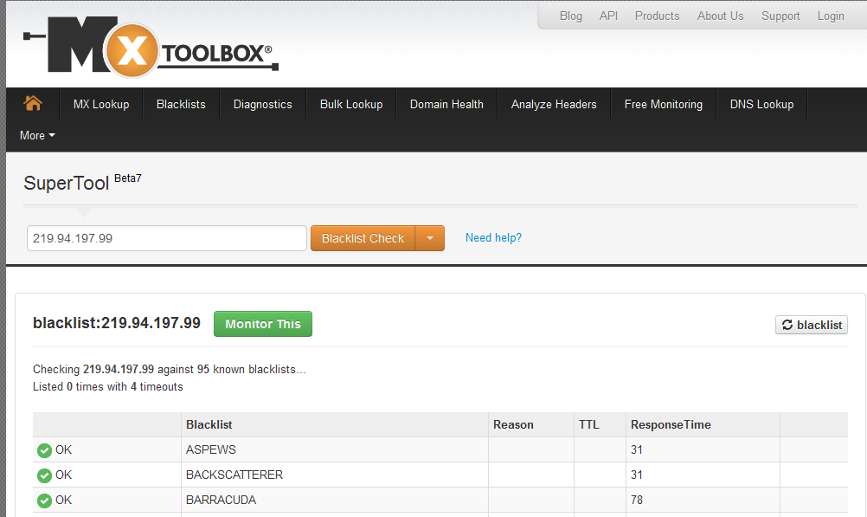The height and width of the screenshot is (517, 867).
Task: Click the orange home icon
Action: click(x=33, y=103)
